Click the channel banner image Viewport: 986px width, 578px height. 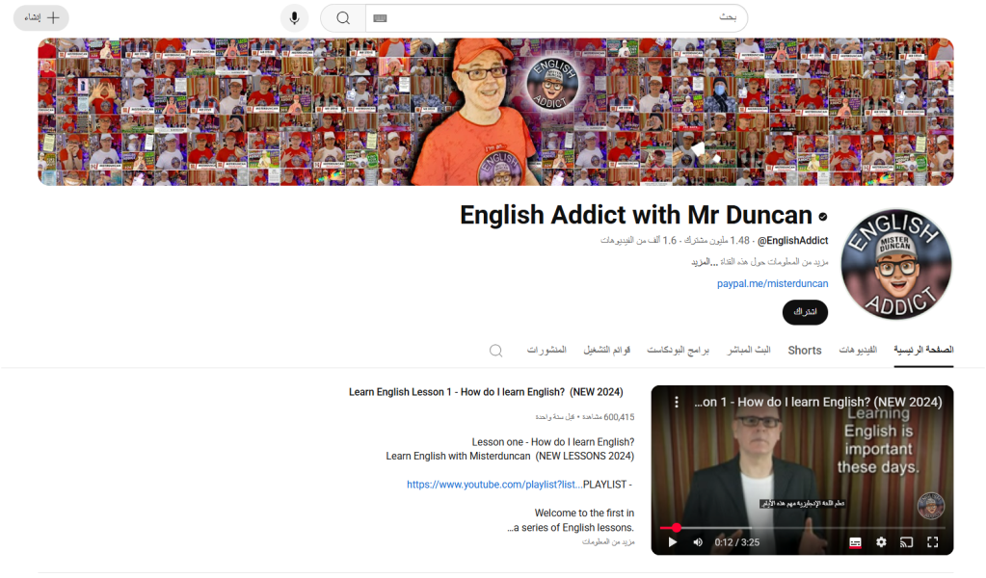(495, 112)
